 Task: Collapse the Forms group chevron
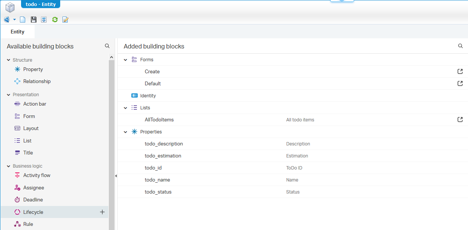point(126,60)
